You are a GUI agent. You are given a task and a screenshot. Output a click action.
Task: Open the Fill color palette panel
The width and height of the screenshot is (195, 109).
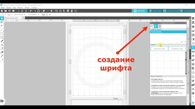point(193,27)
